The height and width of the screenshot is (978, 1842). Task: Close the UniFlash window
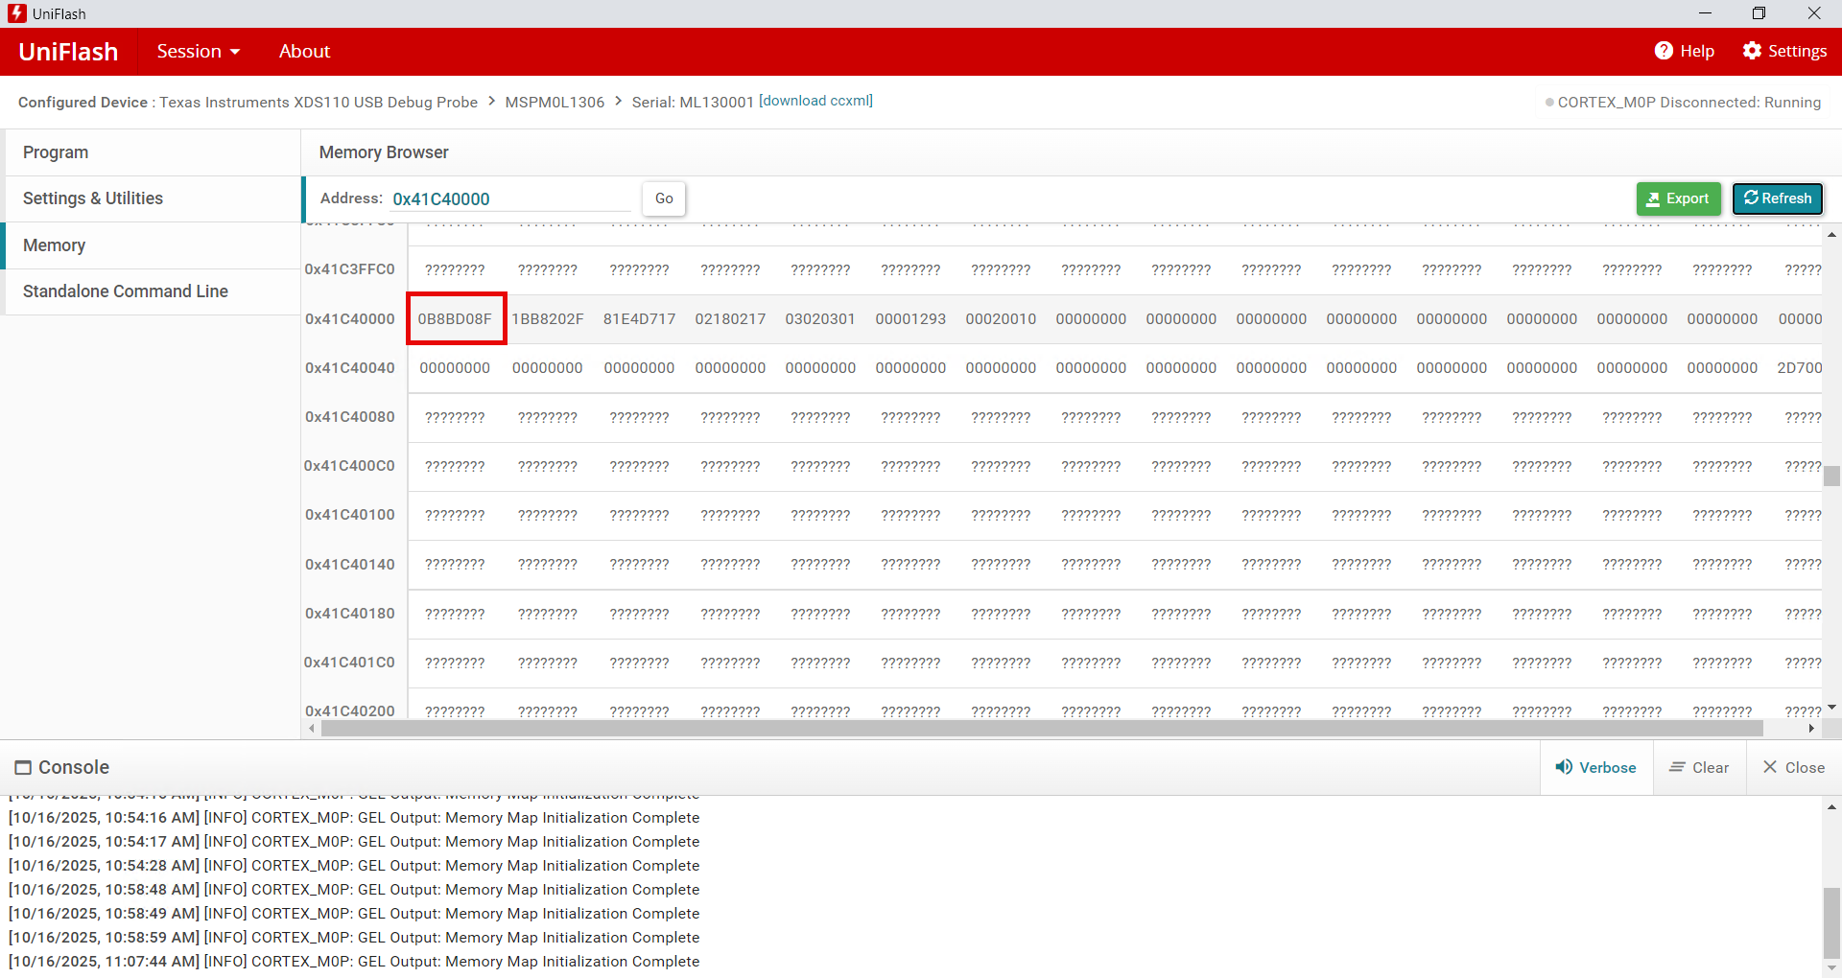(1813, 13)
